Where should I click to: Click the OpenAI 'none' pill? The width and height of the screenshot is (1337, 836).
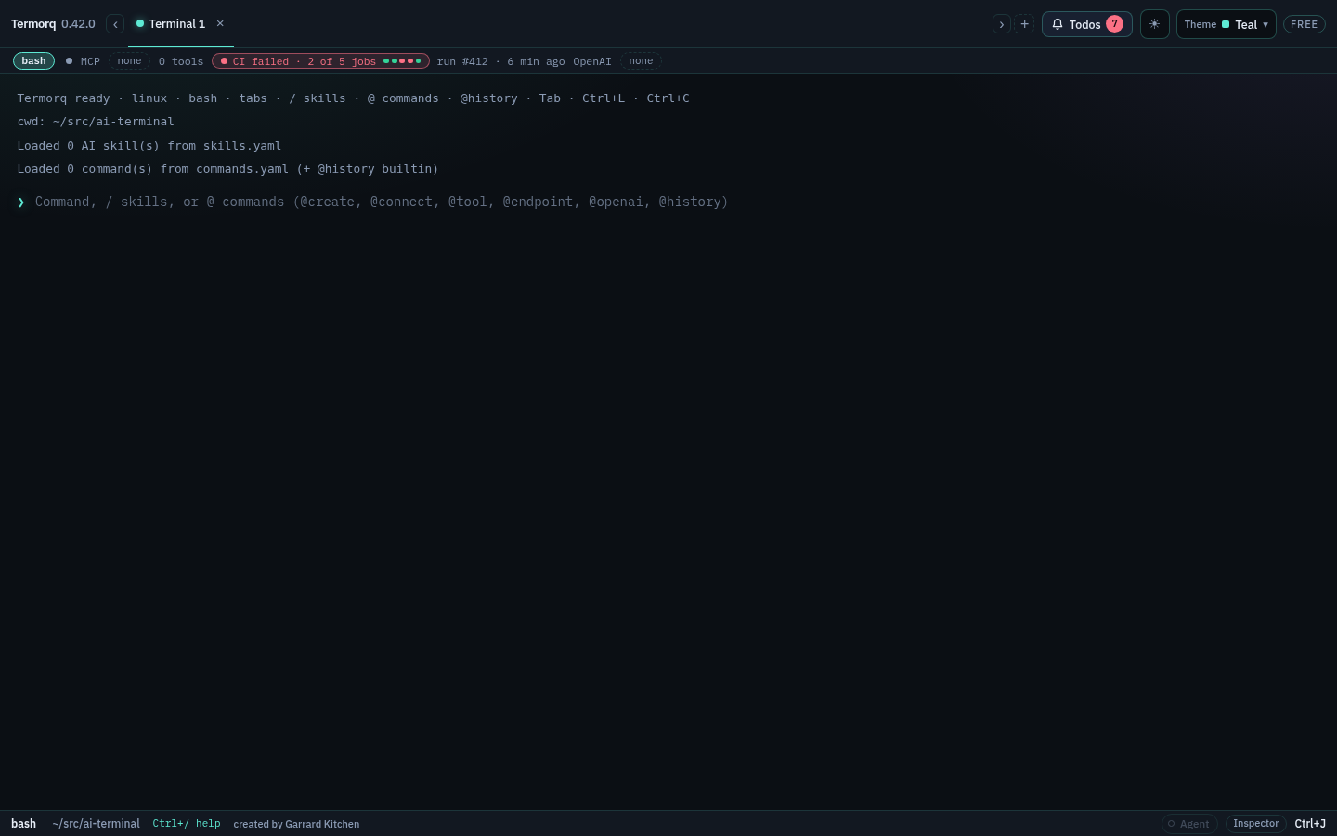(641, 61)
